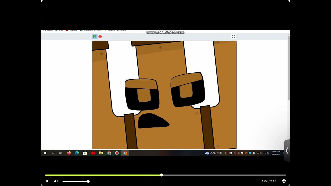Mute the video player sound
Viewport: 331px width, 186px height.
pyautogui.click(x=56, y=181)
